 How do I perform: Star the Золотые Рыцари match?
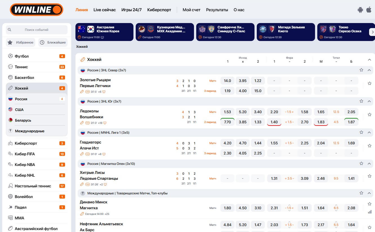370,83
